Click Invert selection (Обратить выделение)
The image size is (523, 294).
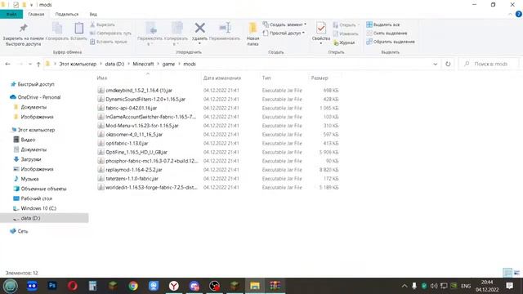[391, 42]
